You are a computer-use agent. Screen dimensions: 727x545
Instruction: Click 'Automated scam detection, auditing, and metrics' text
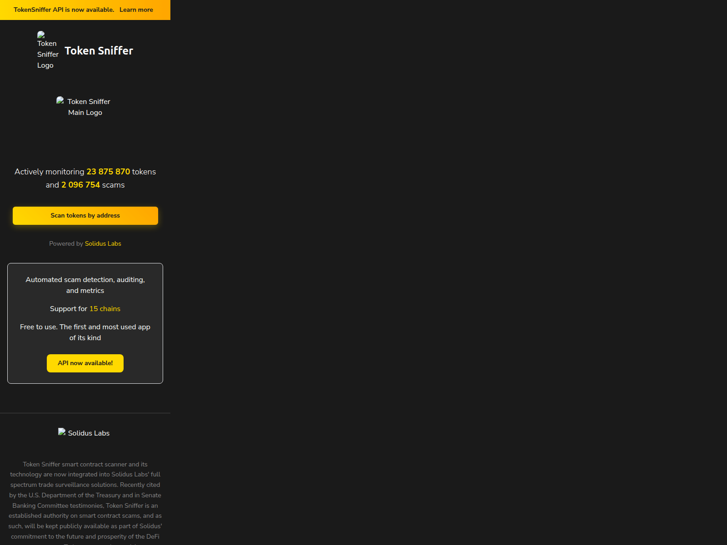pyautogui.click(x=85, y=285)
